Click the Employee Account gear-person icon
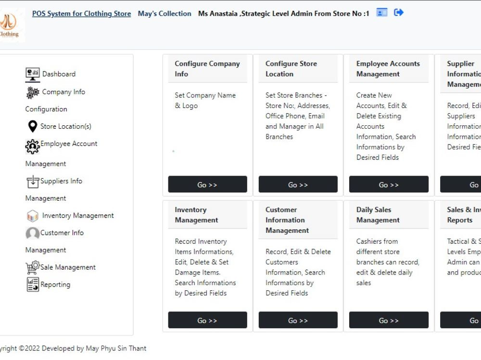The height and width of the screenshot is (360, 481). pos(33,146)
